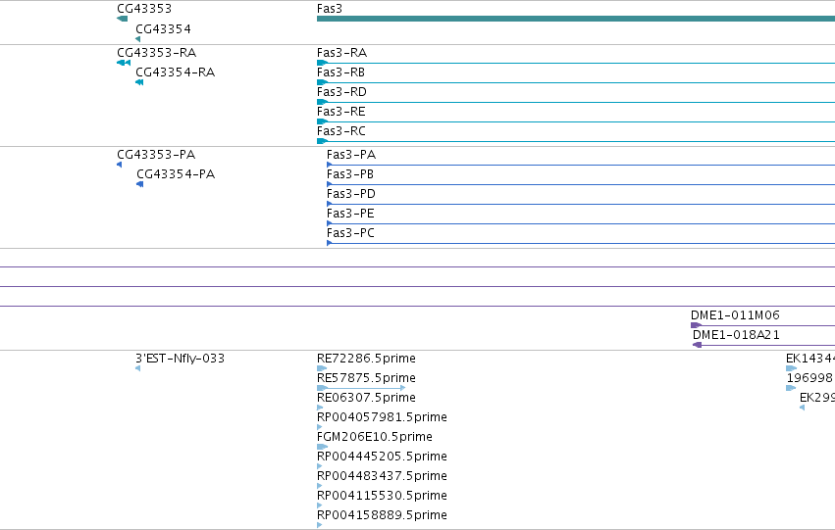
Task: Click the RE06307.5prime EST glyph
Action: pyautogui.click(x=320, y=408)
